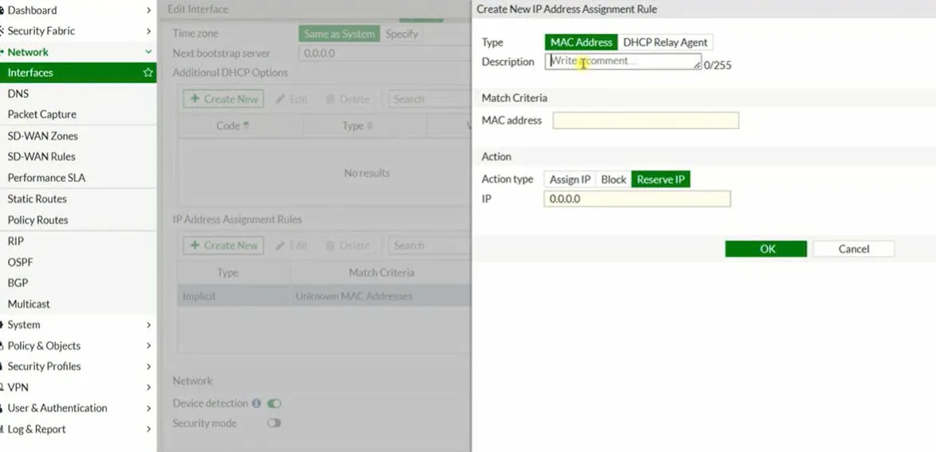This screenshot has height=452, width=936.
Task: Click Delete in Additional DHCP Options toolbar
Action: tap(348, 99)
